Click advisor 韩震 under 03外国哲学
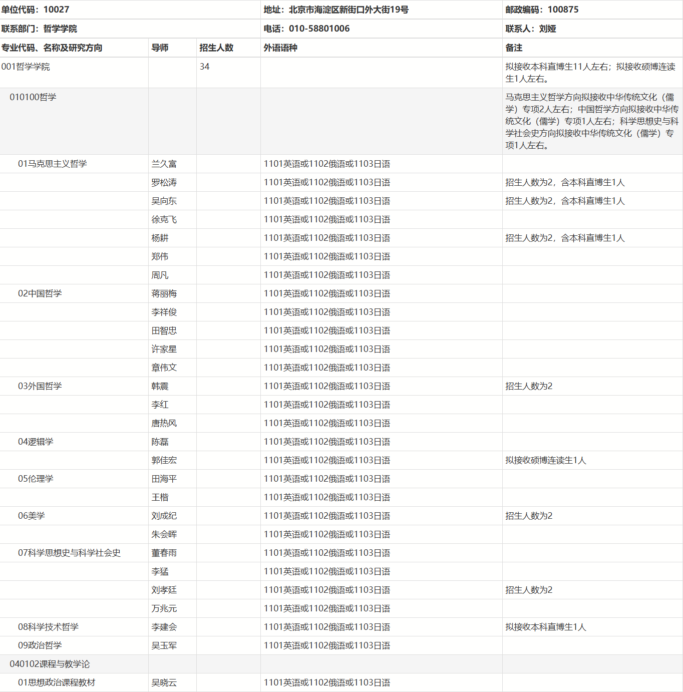The width and height of the screenshot is (683, 692). (x=159, y=386)
